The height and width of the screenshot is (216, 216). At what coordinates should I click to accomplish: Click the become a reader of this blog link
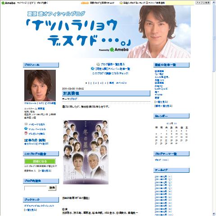tap(110, 73)
